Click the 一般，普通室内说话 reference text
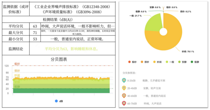 pyautogui.click(x=154, y=96)
